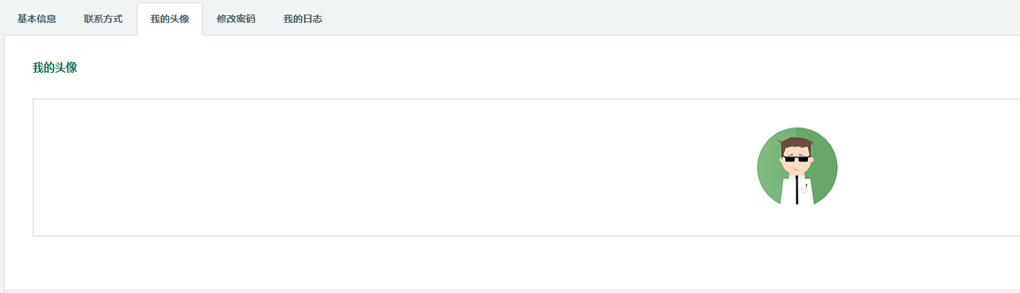Viewport: 1020px width, 293px height.
Task: Open the 基本信息 tab
Action: pyautogui.click(x=37, y=19)
